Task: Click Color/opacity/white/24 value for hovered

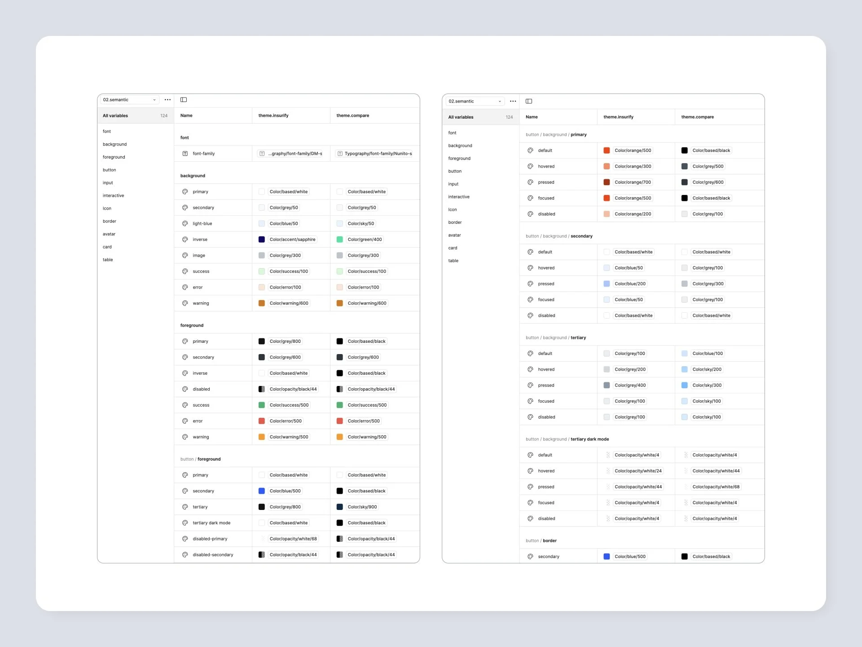Action: [x=638, y=471]
